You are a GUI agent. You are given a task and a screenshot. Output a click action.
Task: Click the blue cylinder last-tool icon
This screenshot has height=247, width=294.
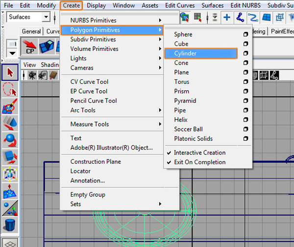[10, 224]
